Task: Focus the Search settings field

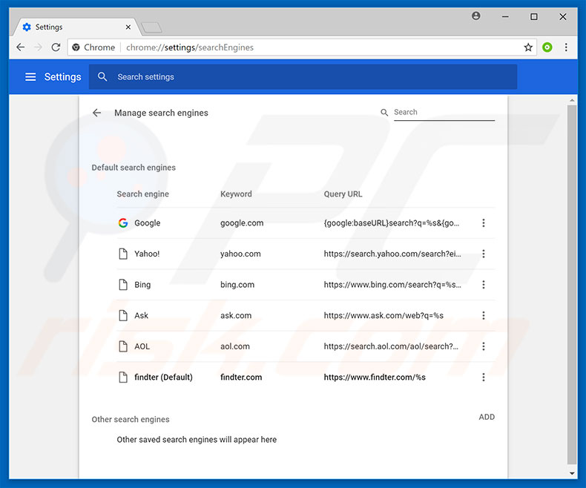Action: click(303, 77)
